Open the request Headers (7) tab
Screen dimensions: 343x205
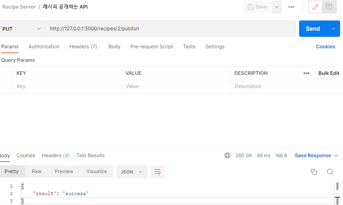83,47
